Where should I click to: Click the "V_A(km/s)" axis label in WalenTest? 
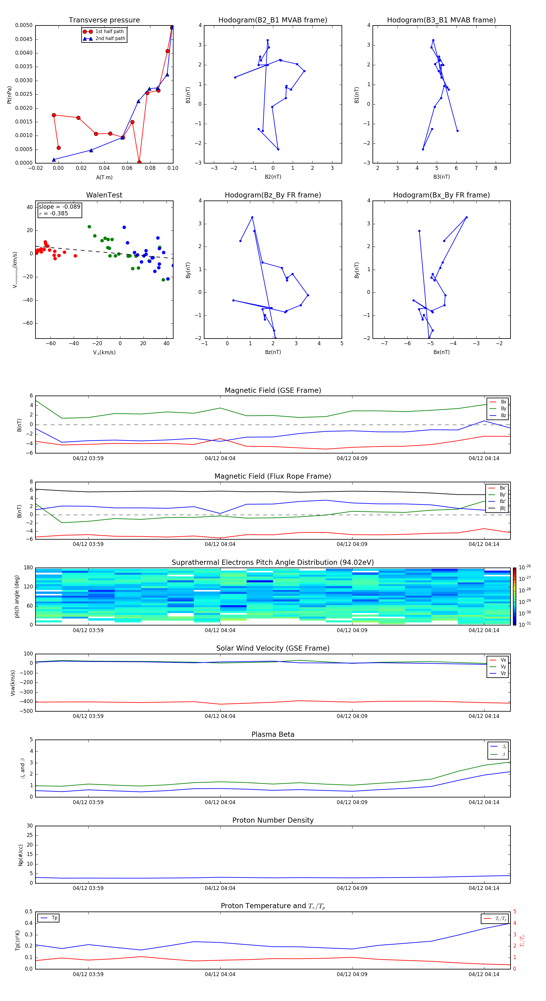[104, 352]
